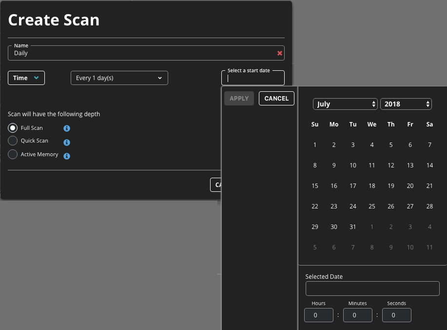Choose July 13 in the calendar
447x330 pixels.
click(x=410, y=165)
